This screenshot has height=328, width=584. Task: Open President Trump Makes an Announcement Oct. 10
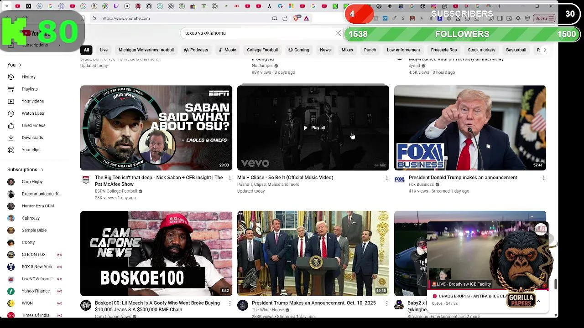click(x=314, y=303)
